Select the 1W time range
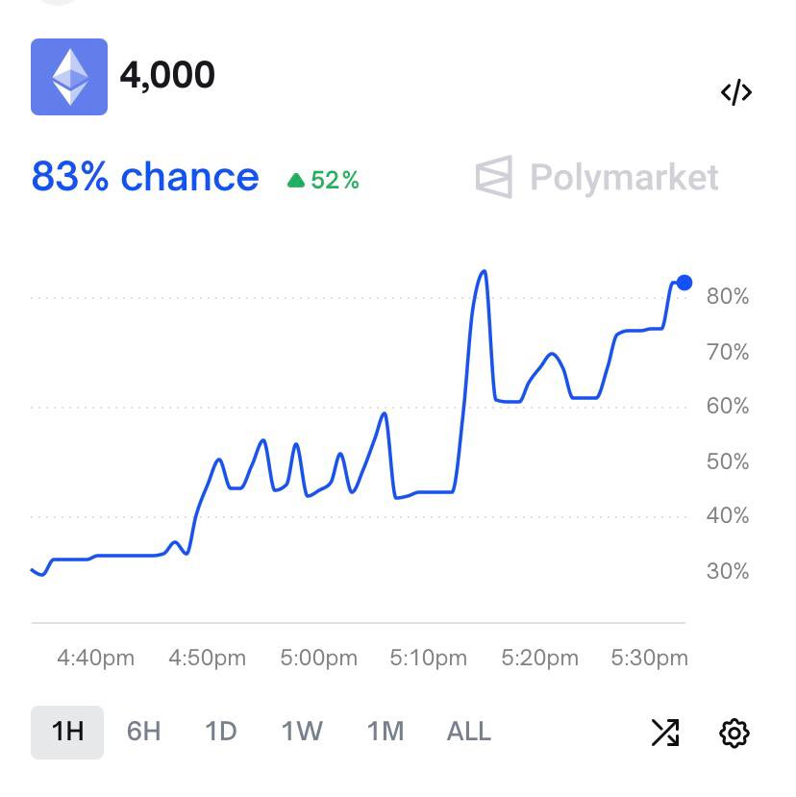Image resolution: width=796 pixels, height=797 pixels. (302, 732)
